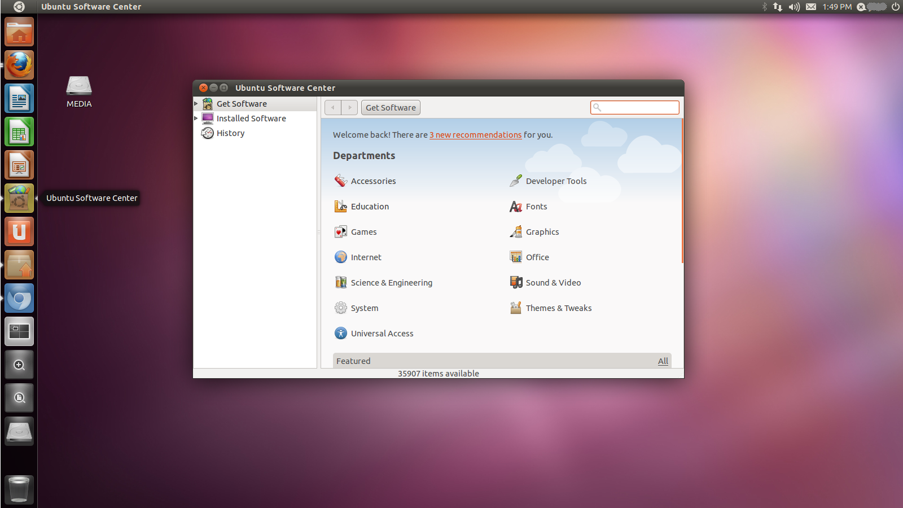Click the Games department icon
This screenshot has height=508, width=903.
coord(340,231)
